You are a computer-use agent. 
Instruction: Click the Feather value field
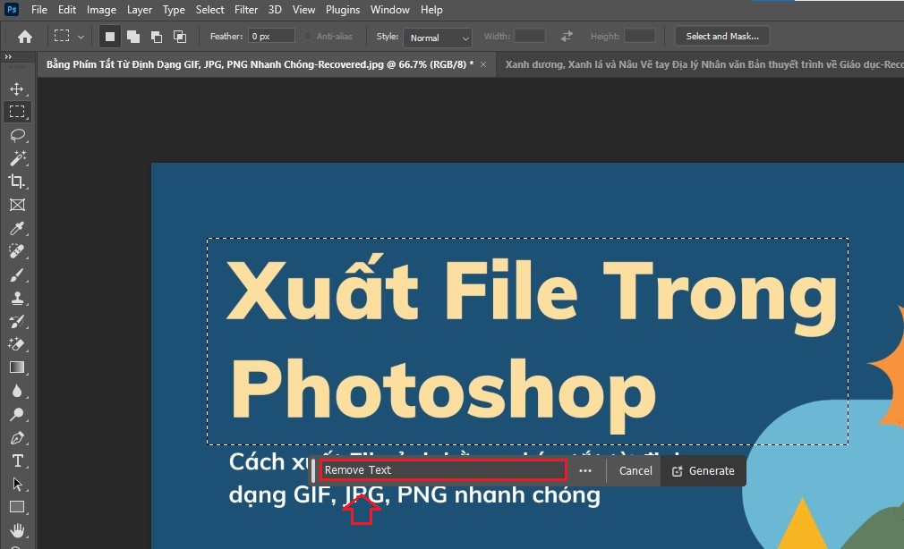[271, 37]
